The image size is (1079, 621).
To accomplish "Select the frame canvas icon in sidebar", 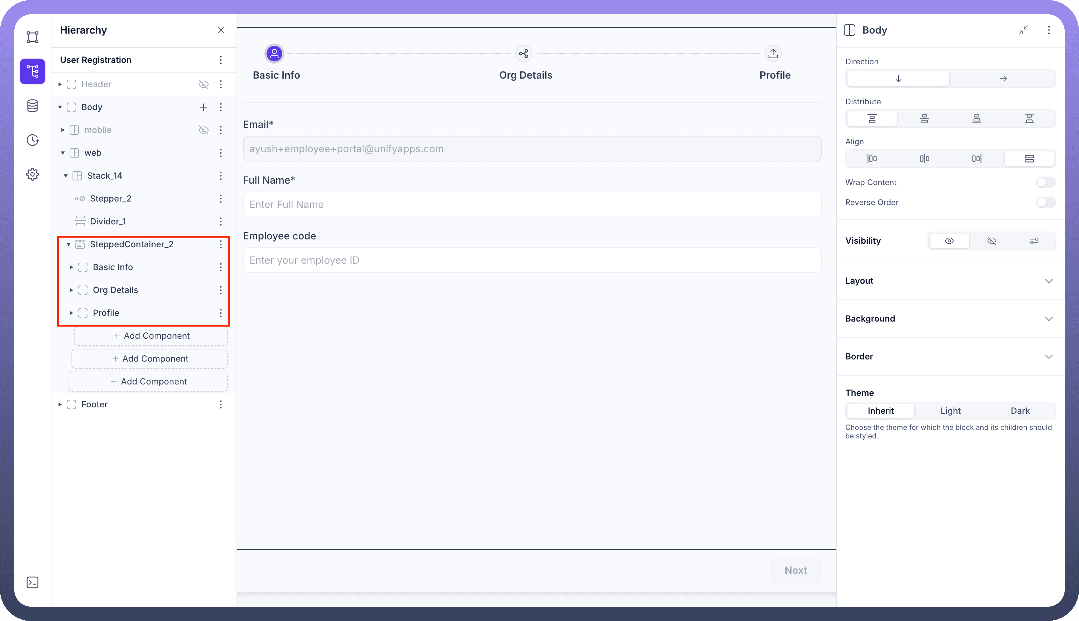I will pyautogui.click(x=33, y=37).
